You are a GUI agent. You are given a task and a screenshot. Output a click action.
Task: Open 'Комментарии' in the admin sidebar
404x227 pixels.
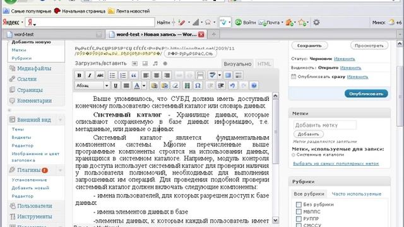34,101
